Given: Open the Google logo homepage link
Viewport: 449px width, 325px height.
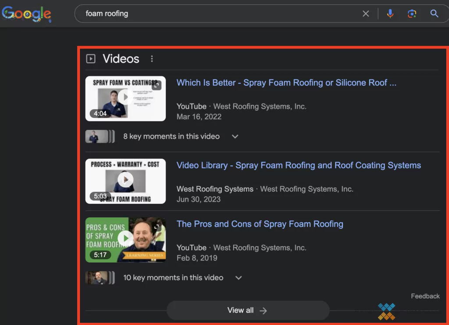Looking at the screenshot, I should click(x=26, y=14).
